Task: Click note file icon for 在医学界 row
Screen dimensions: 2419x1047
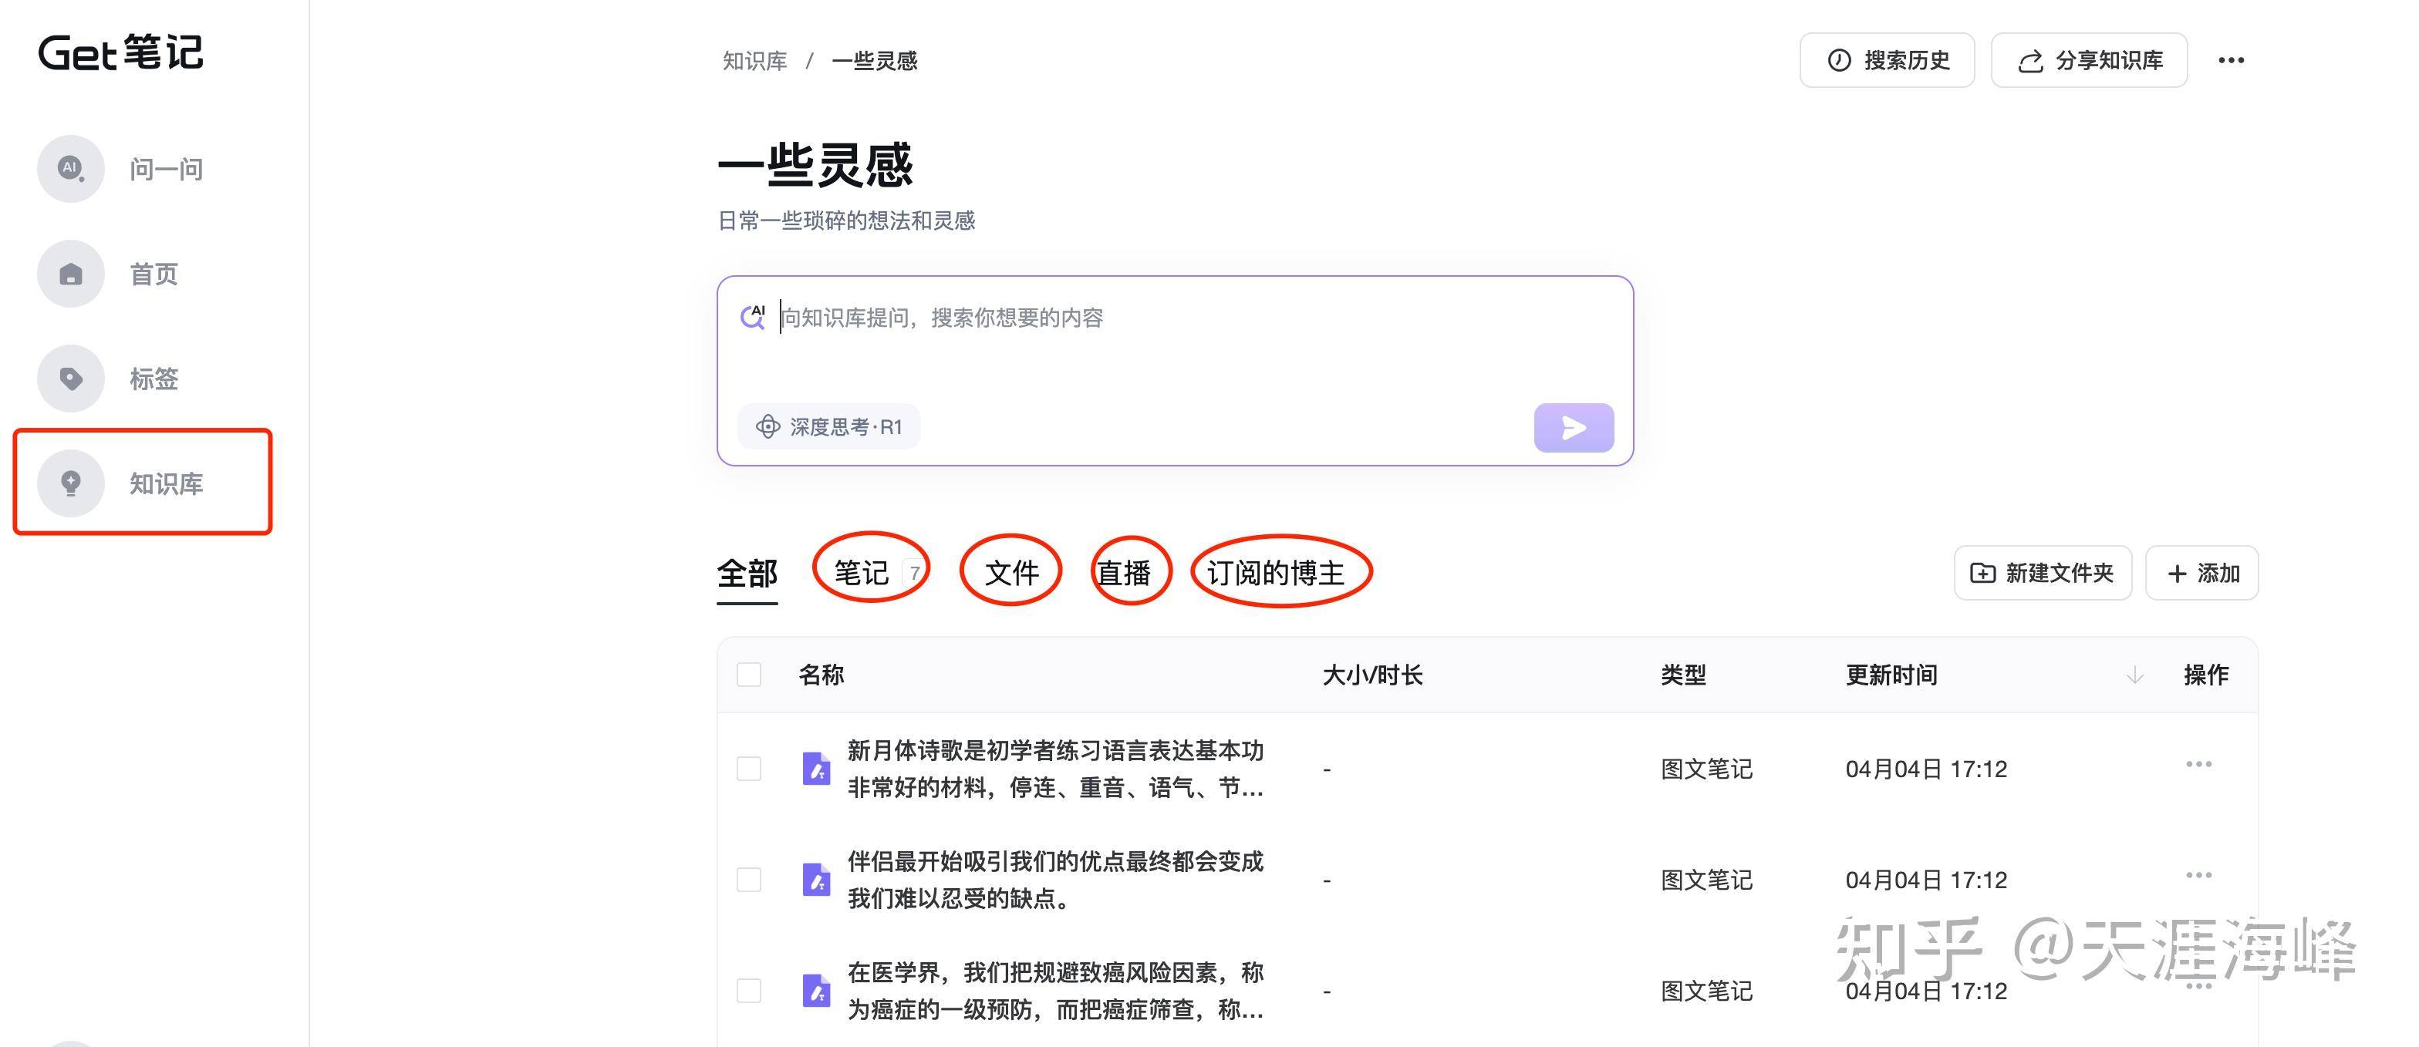Action: pyautogui.click(x=816, y=991)
